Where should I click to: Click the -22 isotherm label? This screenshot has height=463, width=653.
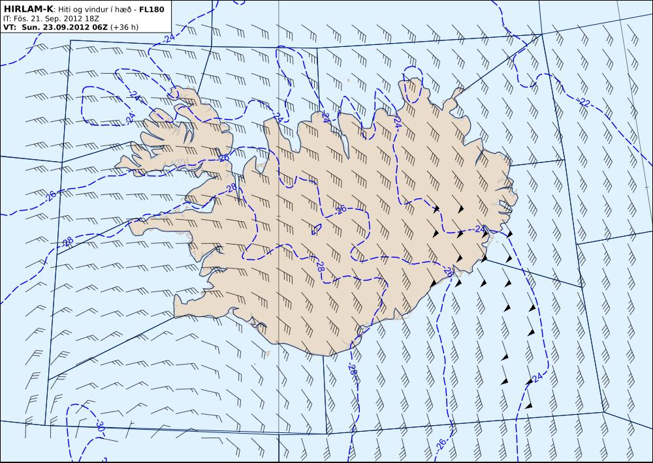(x=584, y=102)
